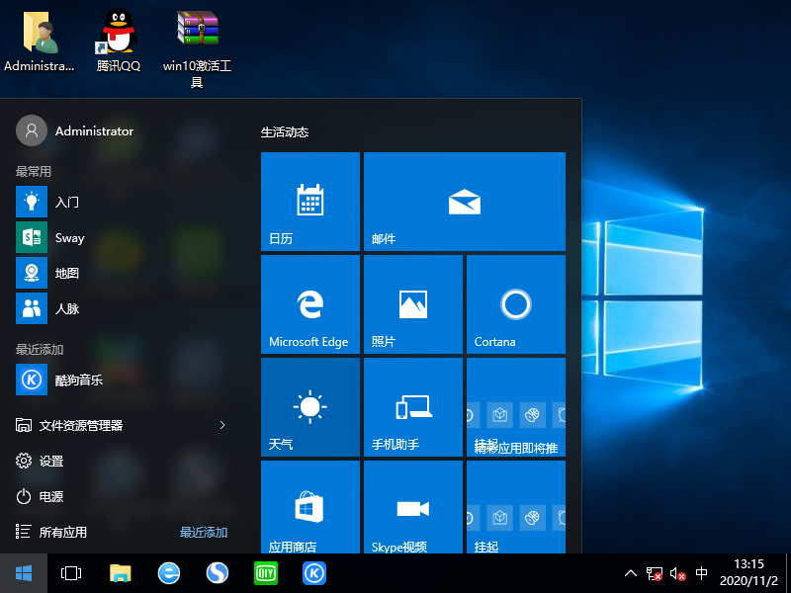
Task: Open Sway from most used list
Action: click(69, 237)
